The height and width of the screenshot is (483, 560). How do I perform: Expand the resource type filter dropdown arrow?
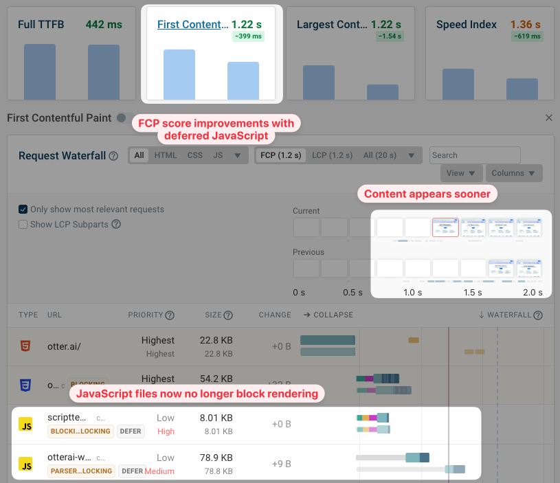(x=238, y=156)
